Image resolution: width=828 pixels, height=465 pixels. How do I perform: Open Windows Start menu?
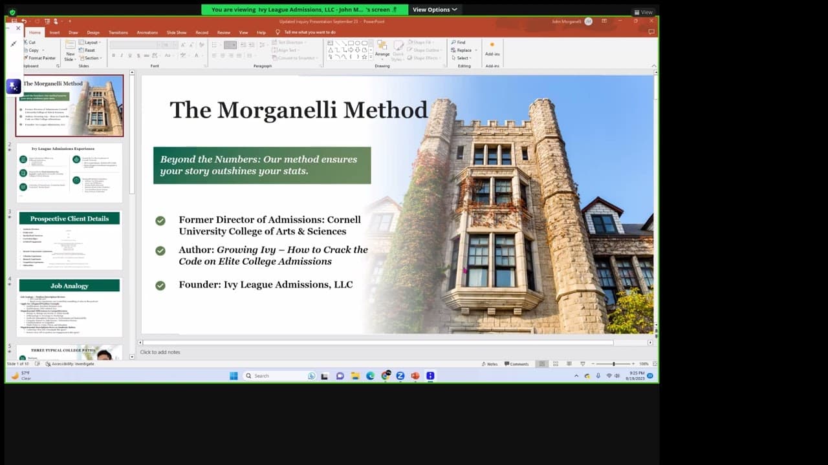[x=234, y=376]
